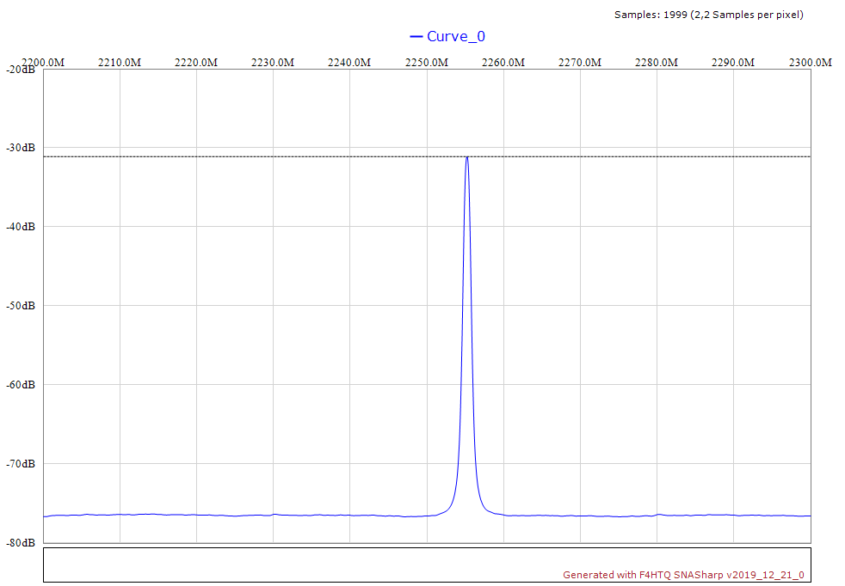
Task: Click the 2280.0M frequency axis label
Action: pyautogui.click(x=656, y=63)
